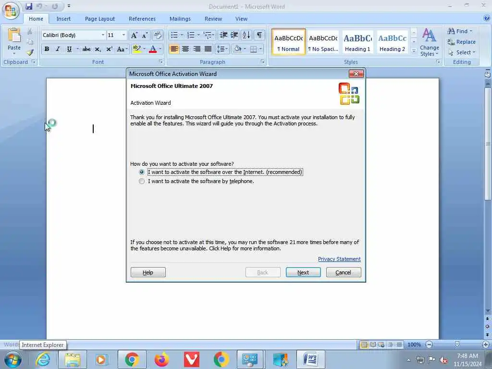Click Find in Editing group
Viewport: 492px width, 369px height.
(460, 31)
